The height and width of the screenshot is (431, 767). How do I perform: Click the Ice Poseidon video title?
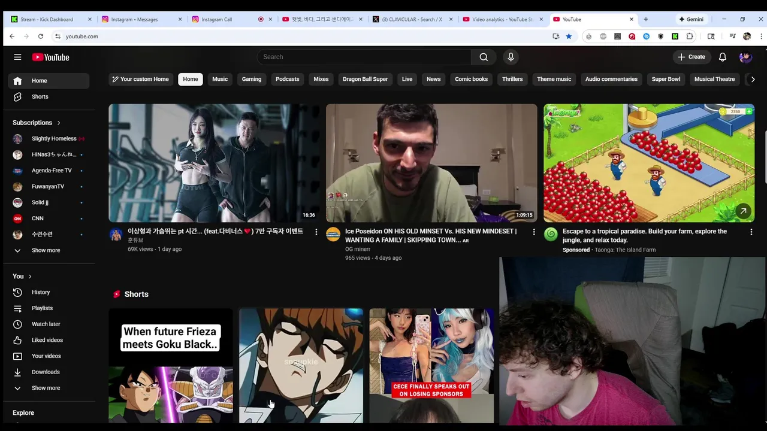(431, 235)
